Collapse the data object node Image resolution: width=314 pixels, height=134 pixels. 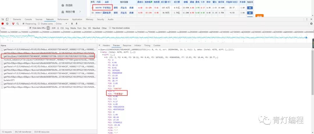coord(101,52)
